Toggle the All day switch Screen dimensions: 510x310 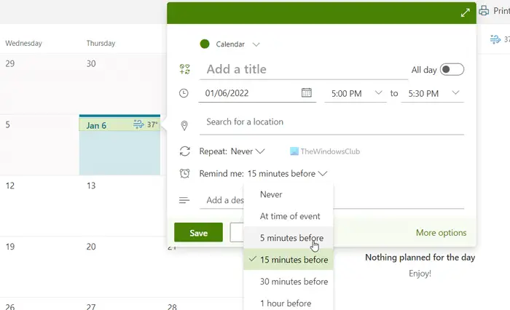pos(452,70)
